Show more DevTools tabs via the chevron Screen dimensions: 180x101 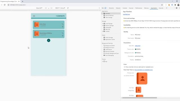(166, 8)
